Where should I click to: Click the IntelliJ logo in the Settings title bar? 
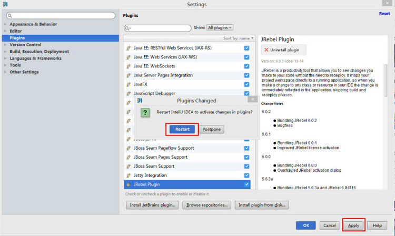point(5,4)
